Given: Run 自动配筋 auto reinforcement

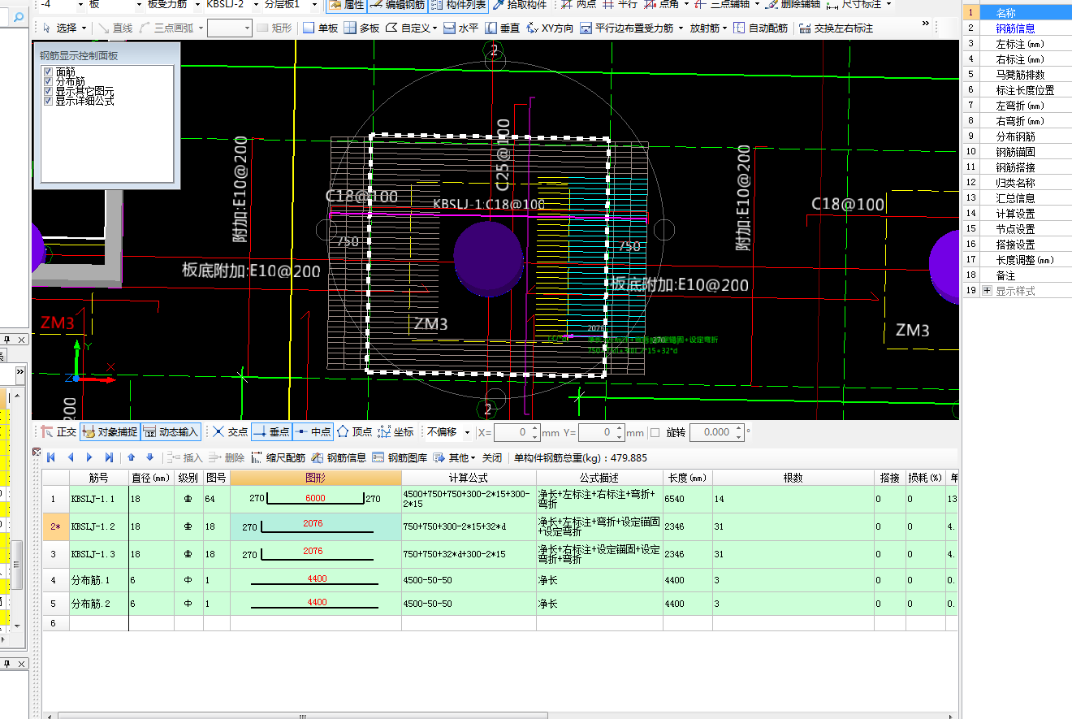Looking at the screenshot, I should pos(760,28).
